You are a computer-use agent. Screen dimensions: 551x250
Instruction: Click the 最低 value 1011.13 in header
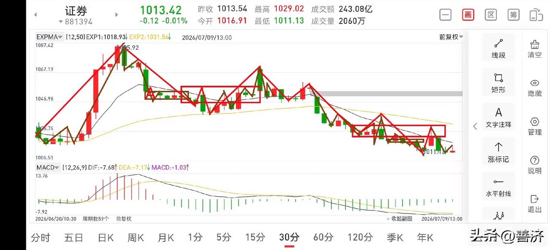click(289, 21)
